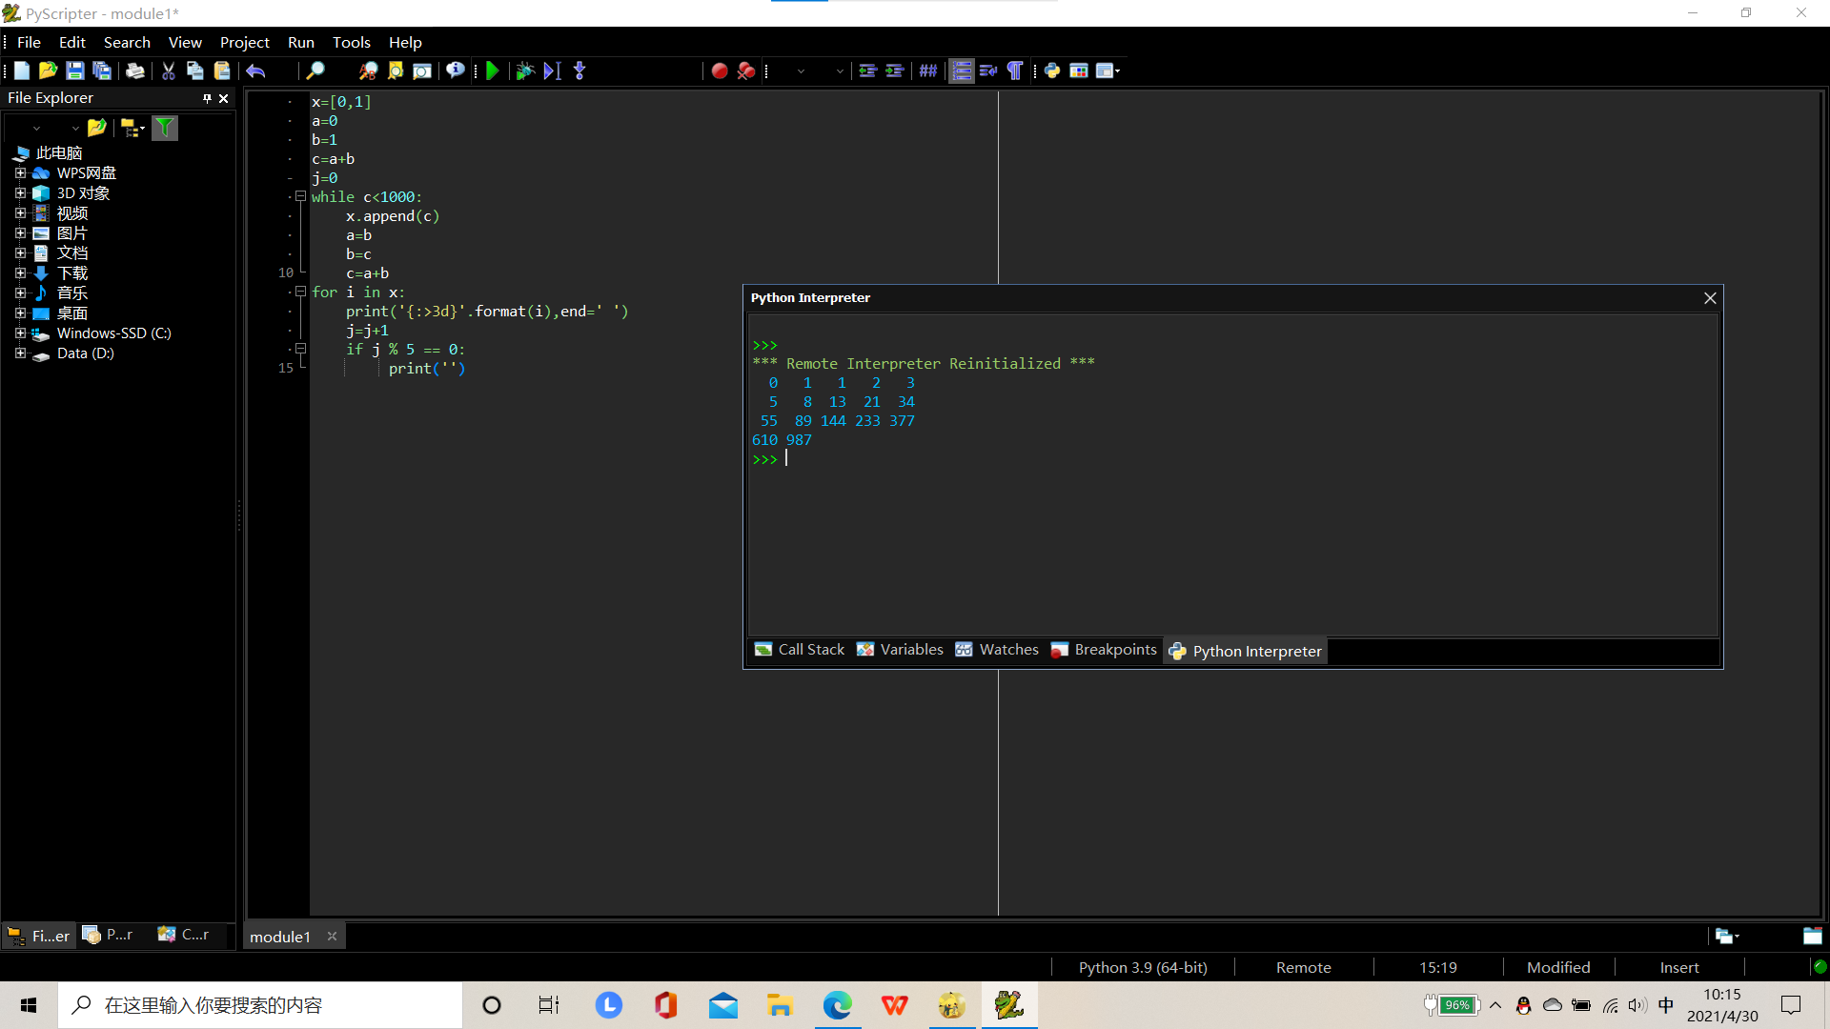This screenshot has width=1830, height=1029.
Task: Close the module1 editor tab
Action: pos(332,937)
